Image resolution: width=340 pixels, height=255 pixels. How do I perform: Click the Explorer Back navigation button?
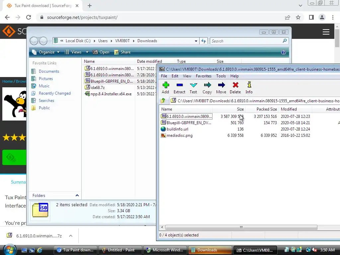[x=34, y=41]
